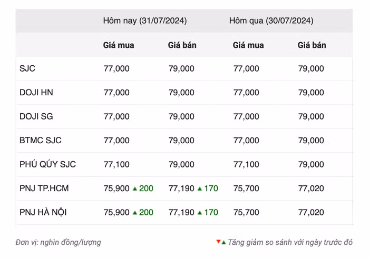Viewport: 369px width, 258px height.
Task: Select the PNJ HÀ NỘI row label
Action: click(43, 212)
